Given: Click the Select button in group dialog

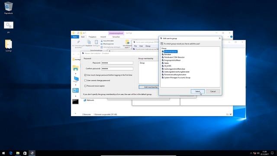Looking at the screenshot, I should click(198, 91).
